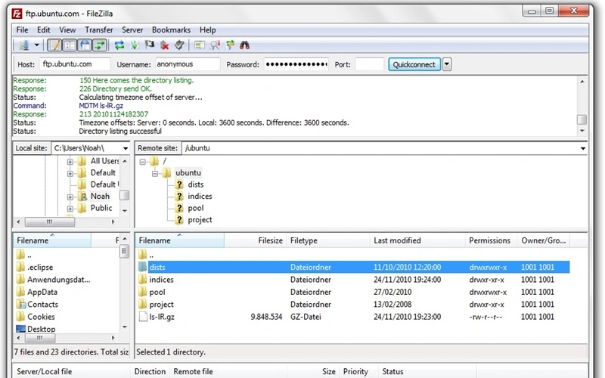Screen dimensions: 605x378
Task: Select the Desktop local folder icon
Action: [x=20, y=329]
